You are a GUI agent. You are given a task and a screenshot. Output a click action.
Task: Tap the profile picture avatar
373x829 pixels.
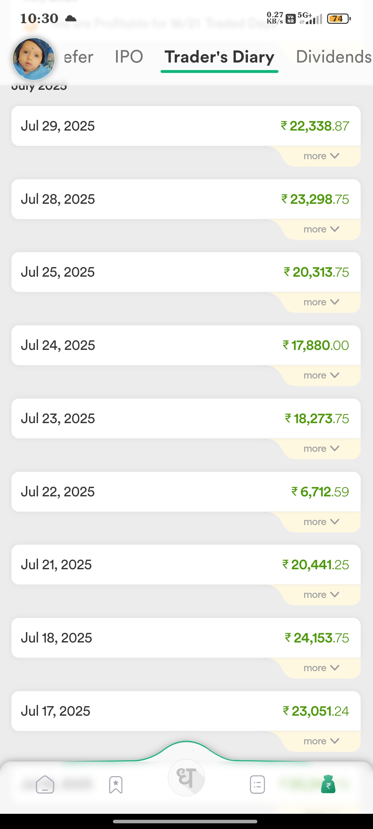[34, 59]
